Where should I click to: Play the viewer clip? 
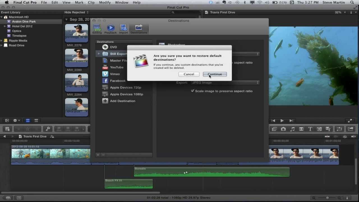(282, 121)
